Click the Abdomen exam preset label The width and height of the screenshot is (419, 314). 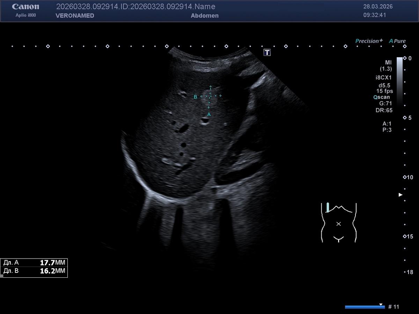tap(205, 16)
